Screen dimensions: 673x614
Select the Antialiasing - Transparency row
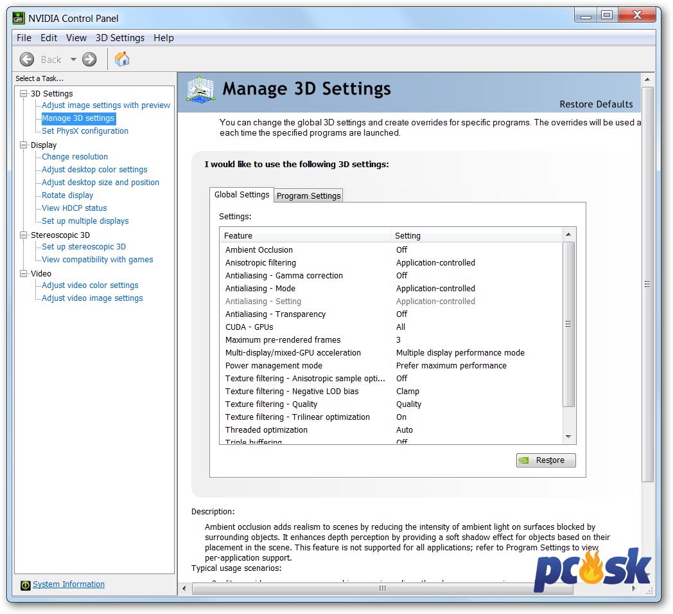(391, 314)
